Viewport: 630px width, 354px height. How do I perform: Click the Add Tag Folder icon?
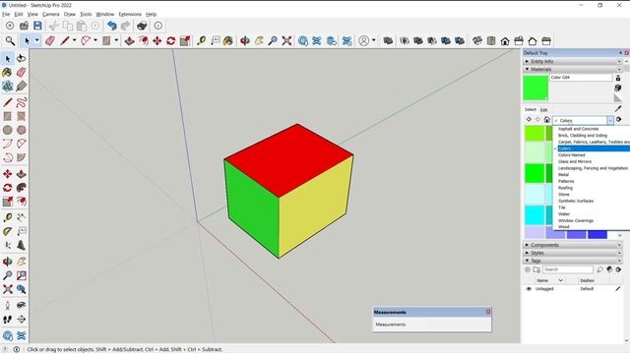point(536,269)
